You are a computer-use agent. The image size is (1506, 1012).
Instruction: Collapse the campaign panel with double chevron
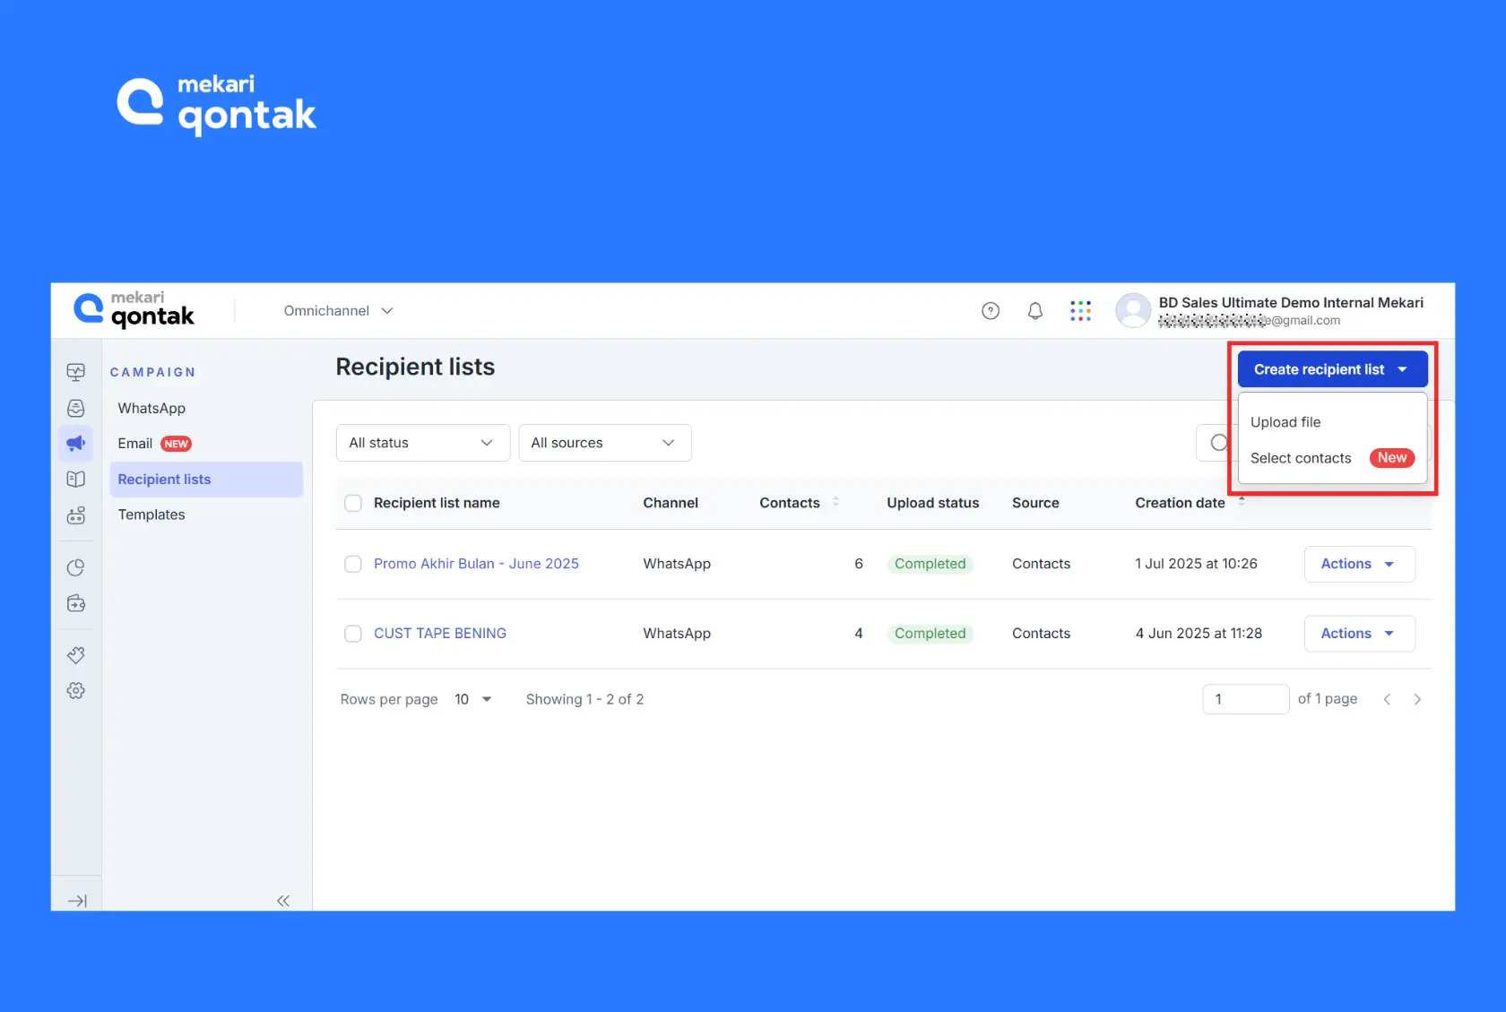tap(283, 901)
